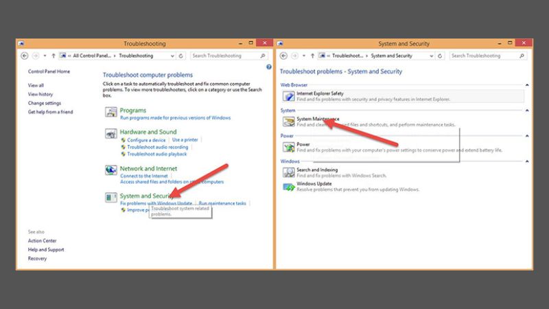The width and height of the screenshot is (549, 309).
Task: Click Back arrow in System and Security window
Action: [283, 56]
